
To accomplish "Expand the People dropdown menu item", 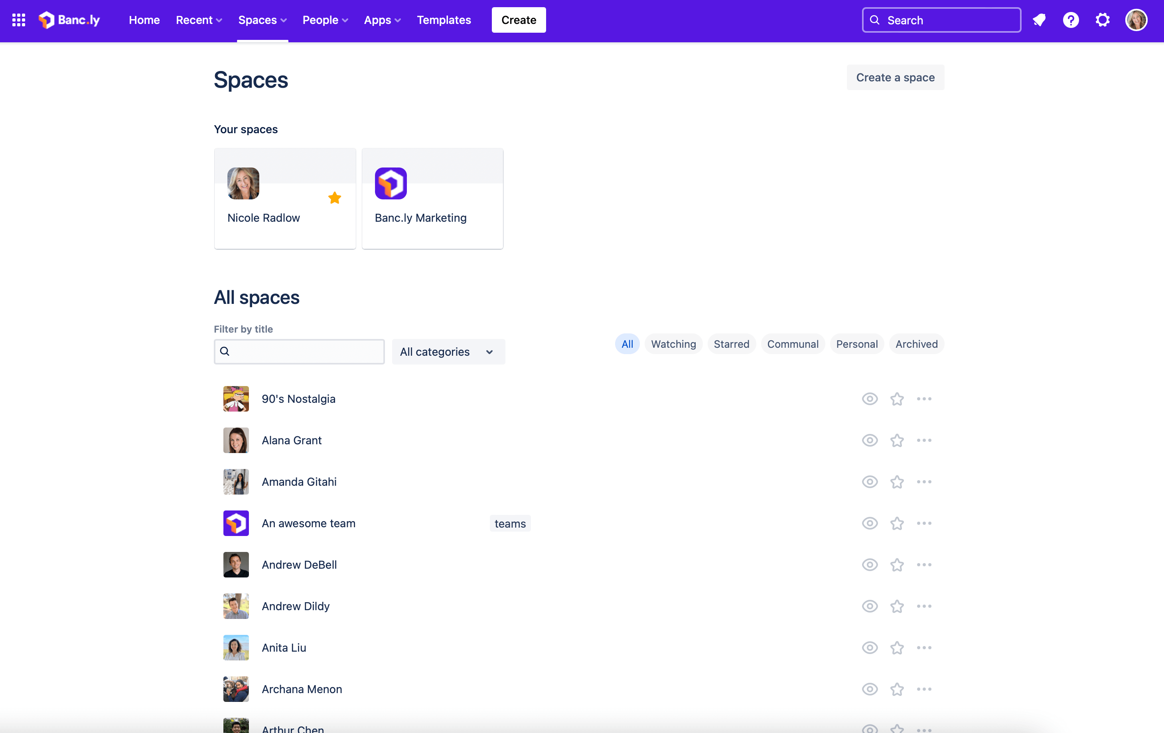I will tap(325, 20).
